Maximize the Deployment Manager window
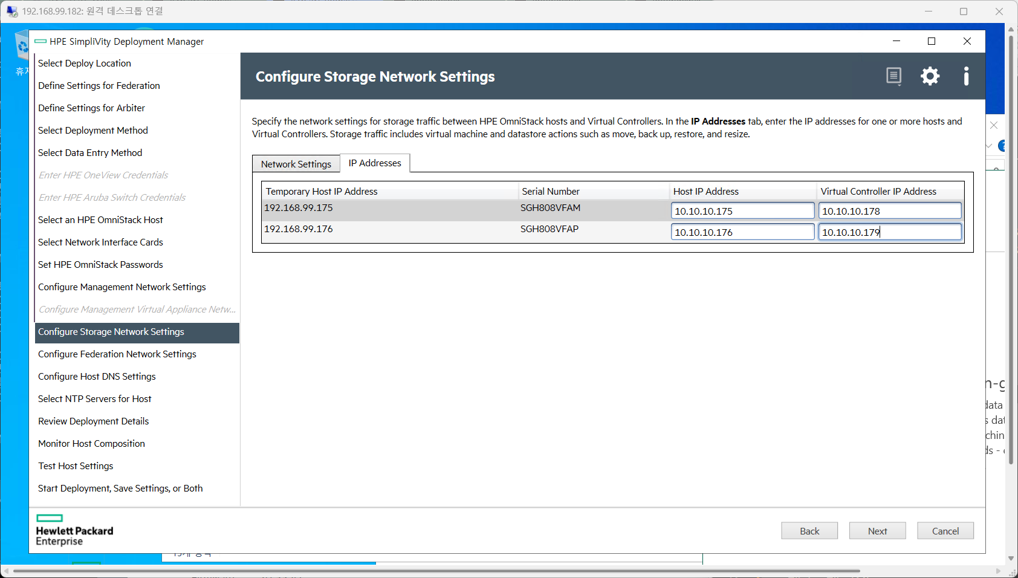 932,41
